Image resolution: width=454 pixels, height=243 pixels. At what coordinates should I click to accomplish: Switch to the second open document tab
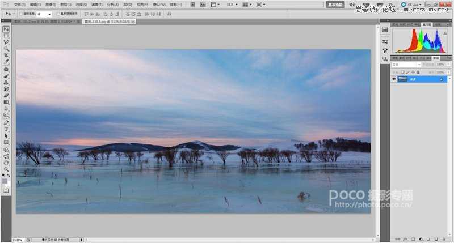pos(109,22)
